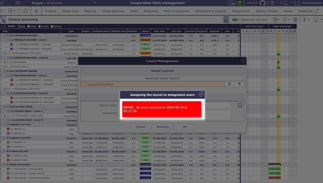Share the Layout-GlobalPlan layout
The image size is (323, 183).
coord(239,84)
